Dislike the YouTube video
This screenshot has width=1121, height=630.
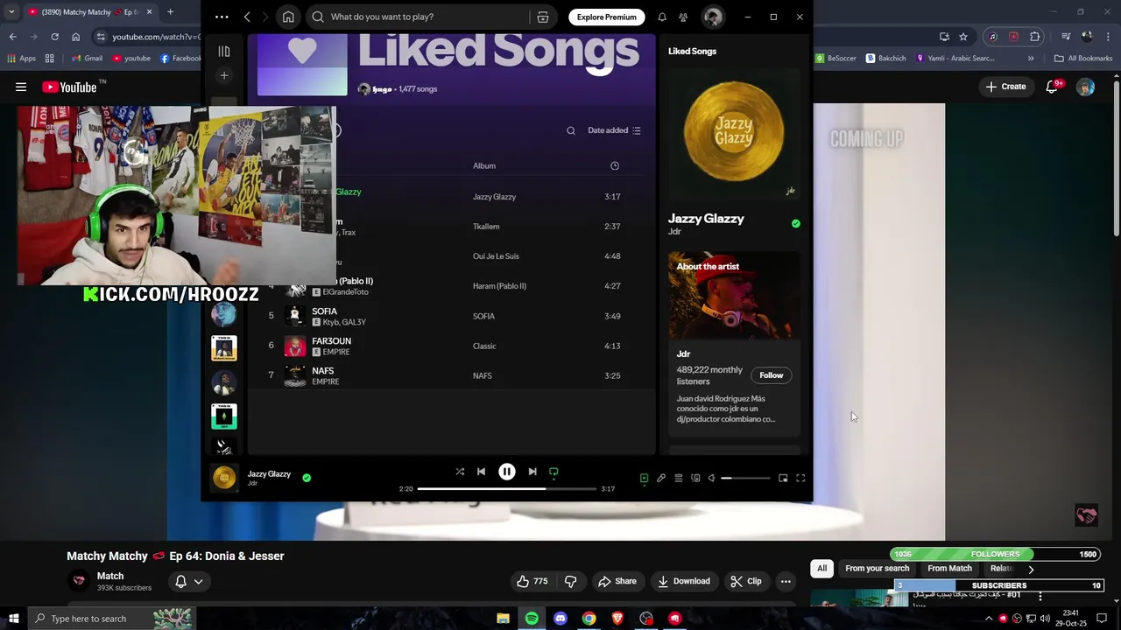pos(571,581)
